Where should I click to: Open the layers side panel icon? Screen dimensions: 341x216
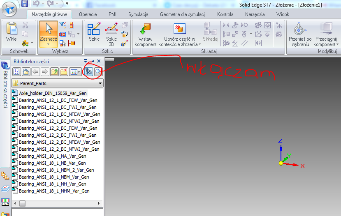pos(5,189)
